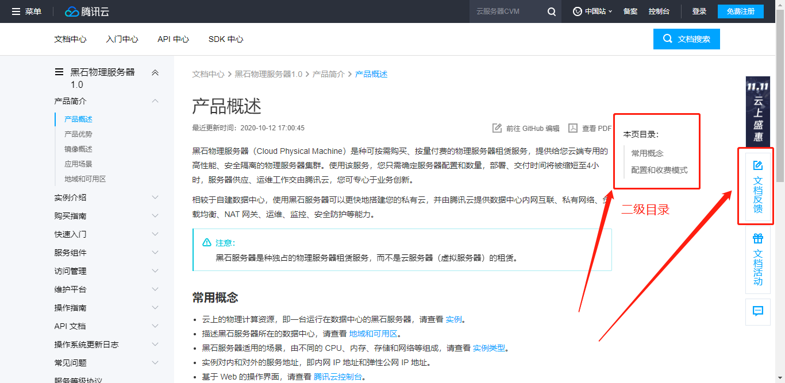Image resolution: width=785 pixels, height=383 pixels.
Task: Select 镜像概述 in the sidebar
Action: click(x=78, y=149)
